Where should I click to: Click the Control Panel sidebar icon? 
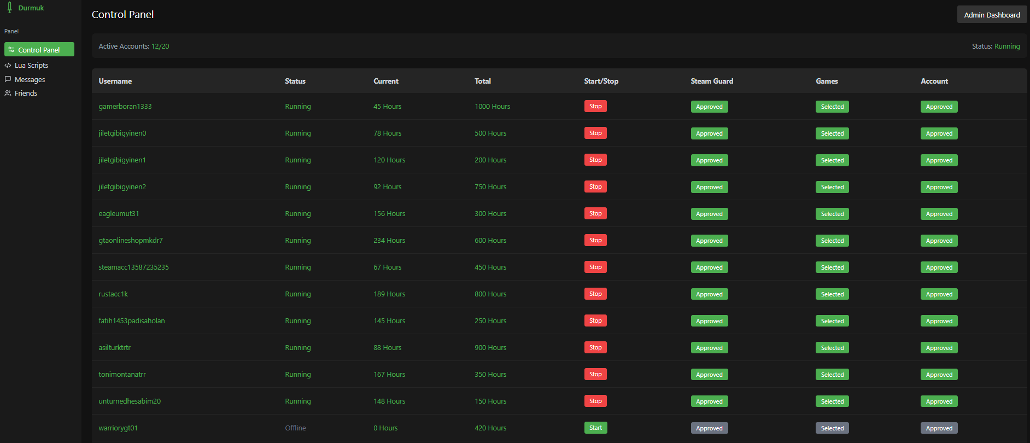point(11,50)
